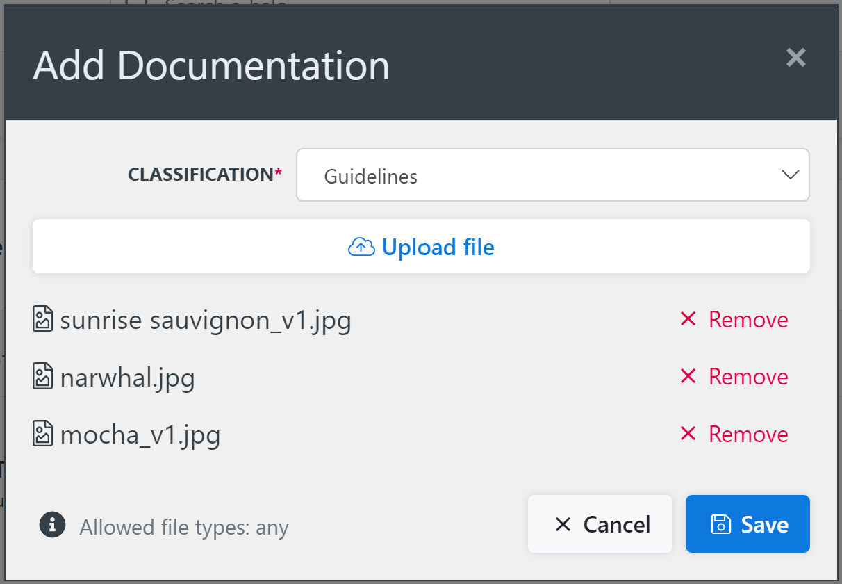Close the Add Documentation dialog

pyautogui.click(x=795, y=58)
